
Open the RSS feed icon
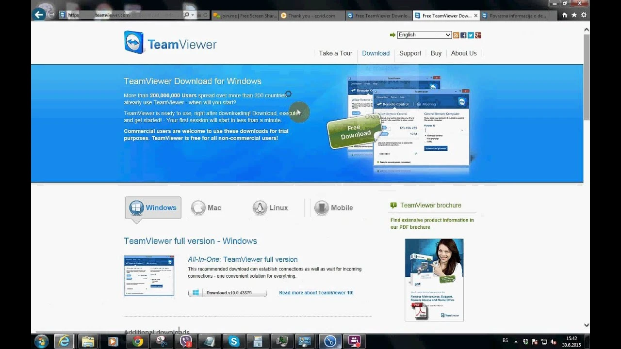(x=456, y=35)
